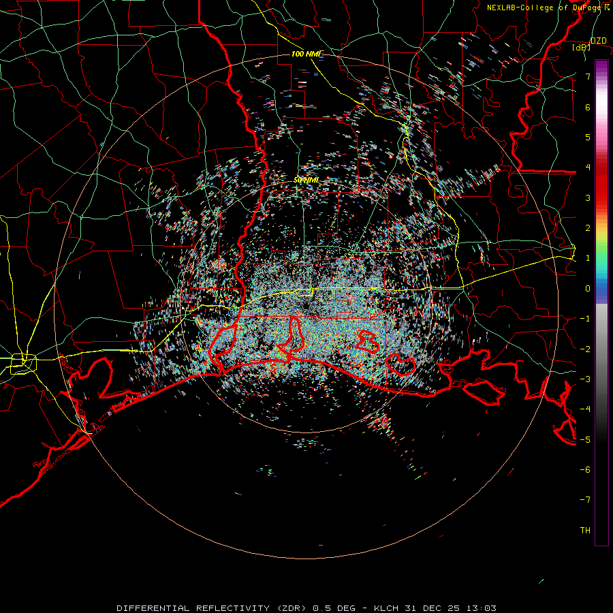This screenshot has height=613, width=613.
Task: Click the 7 value on color scale
Action: coord(588,76)
